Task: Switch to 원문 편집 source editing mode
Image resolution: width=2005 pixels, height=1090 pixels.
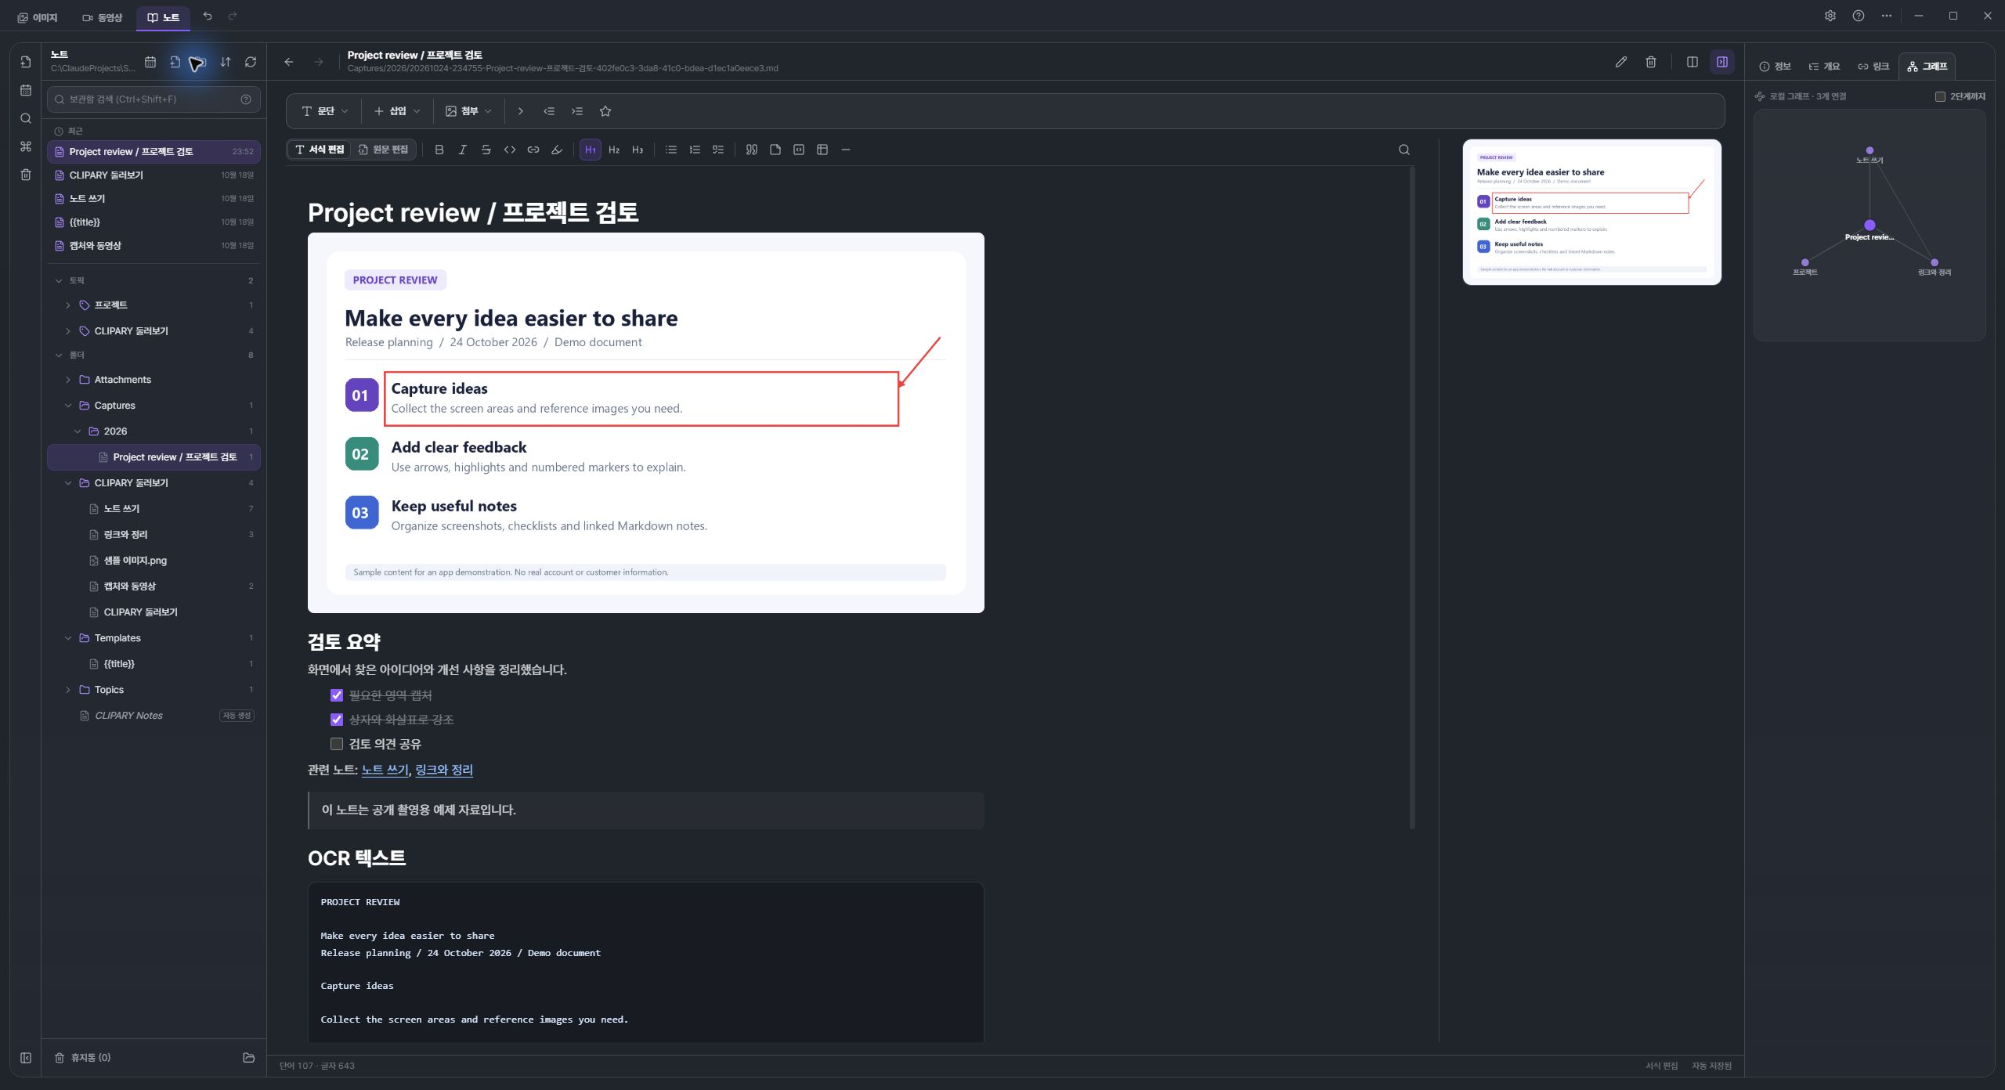Action: point(384,150)
